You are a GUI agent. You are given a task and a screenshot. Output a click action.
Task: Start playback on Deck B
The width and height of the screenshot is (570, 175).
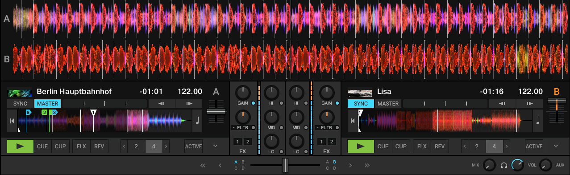[x=361, y=146]
